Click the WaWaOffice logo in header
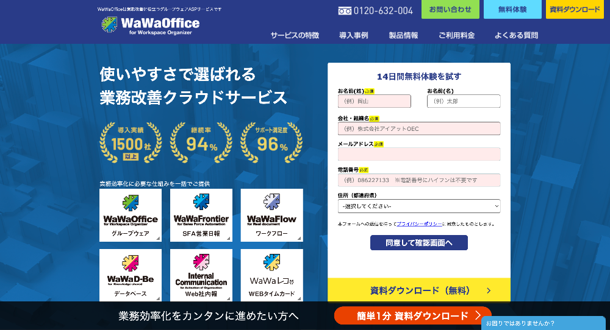 [x=150, y=26]
